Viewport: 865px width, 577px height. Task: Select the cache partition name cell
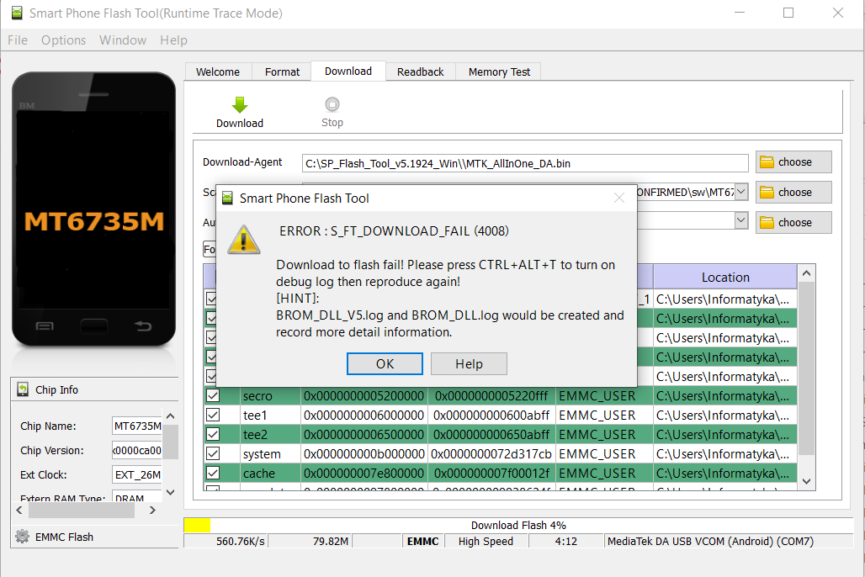click(270, 474)
